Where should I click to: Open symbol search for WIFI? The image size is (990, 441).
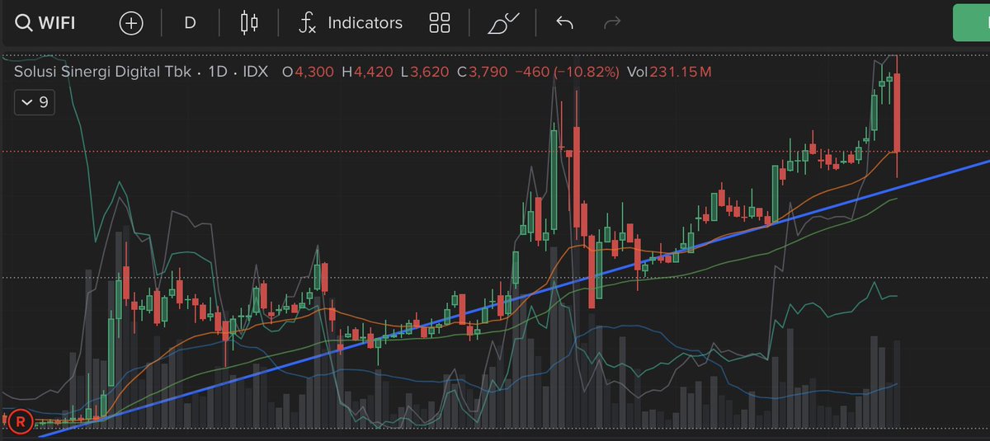47,23
